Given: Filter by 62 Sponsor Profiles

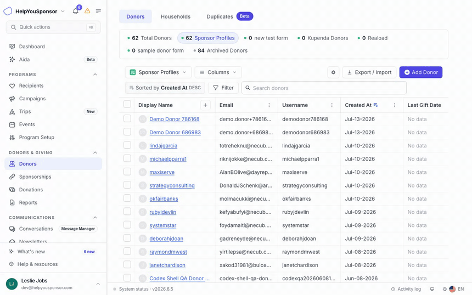Looking at the screenshot, I should (207, 38).
